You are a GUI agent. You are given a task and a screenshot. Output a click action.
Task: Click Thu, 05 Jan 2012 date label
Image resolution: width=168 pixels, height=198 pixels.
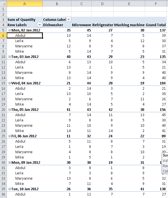pos(25,110)
